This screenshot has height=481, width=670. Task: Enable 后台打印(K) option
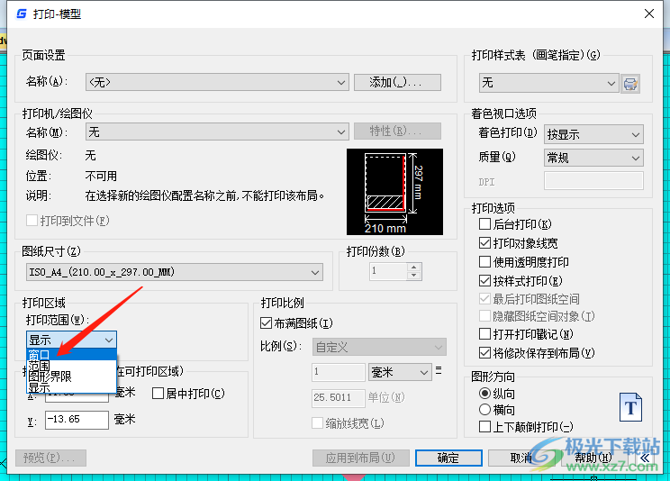coord(484,224)
